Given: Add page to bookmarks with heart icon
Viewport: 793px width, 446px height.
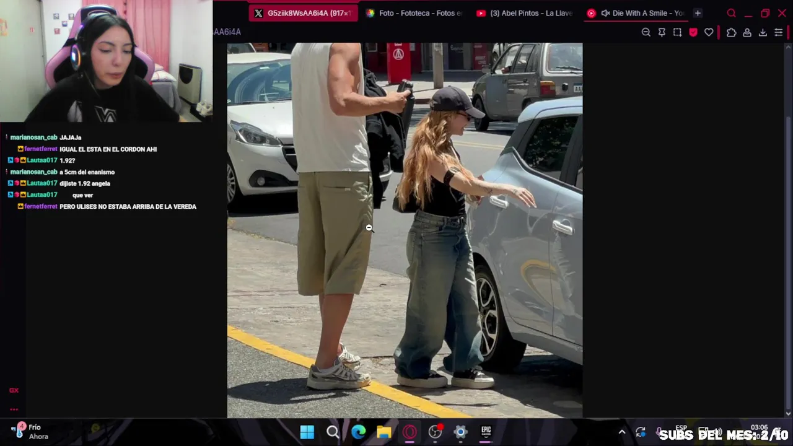Looking at the screenshot, I should 709,32.
